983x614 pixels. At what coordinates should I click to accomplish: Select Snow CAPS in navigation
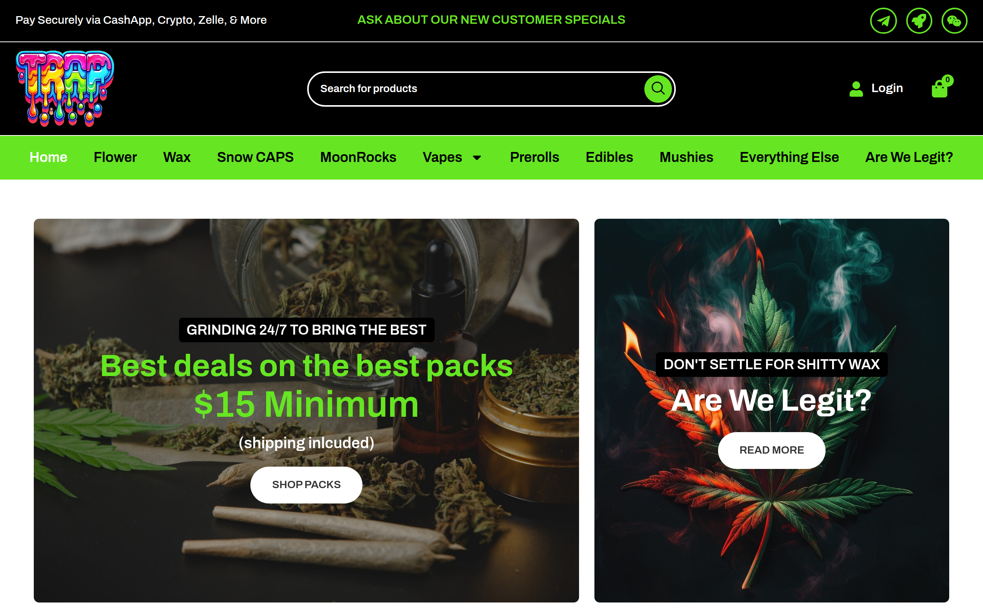[255, 157]
